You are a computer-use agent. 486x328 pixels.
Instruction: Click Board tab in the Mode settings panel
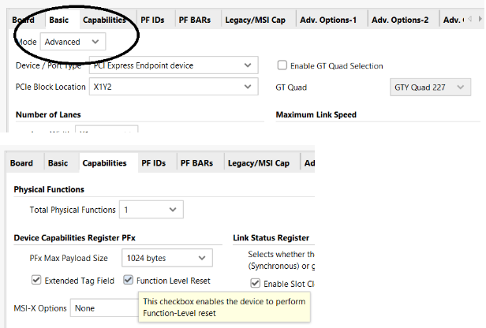coord(21,19)
